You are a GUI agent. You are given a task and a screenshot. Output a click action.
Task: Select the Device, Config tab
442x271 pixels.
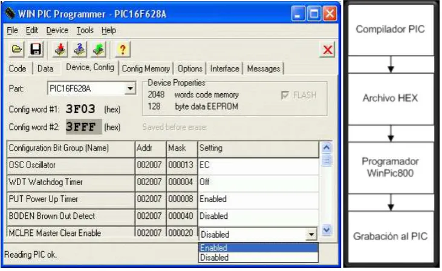click(90, 67)
